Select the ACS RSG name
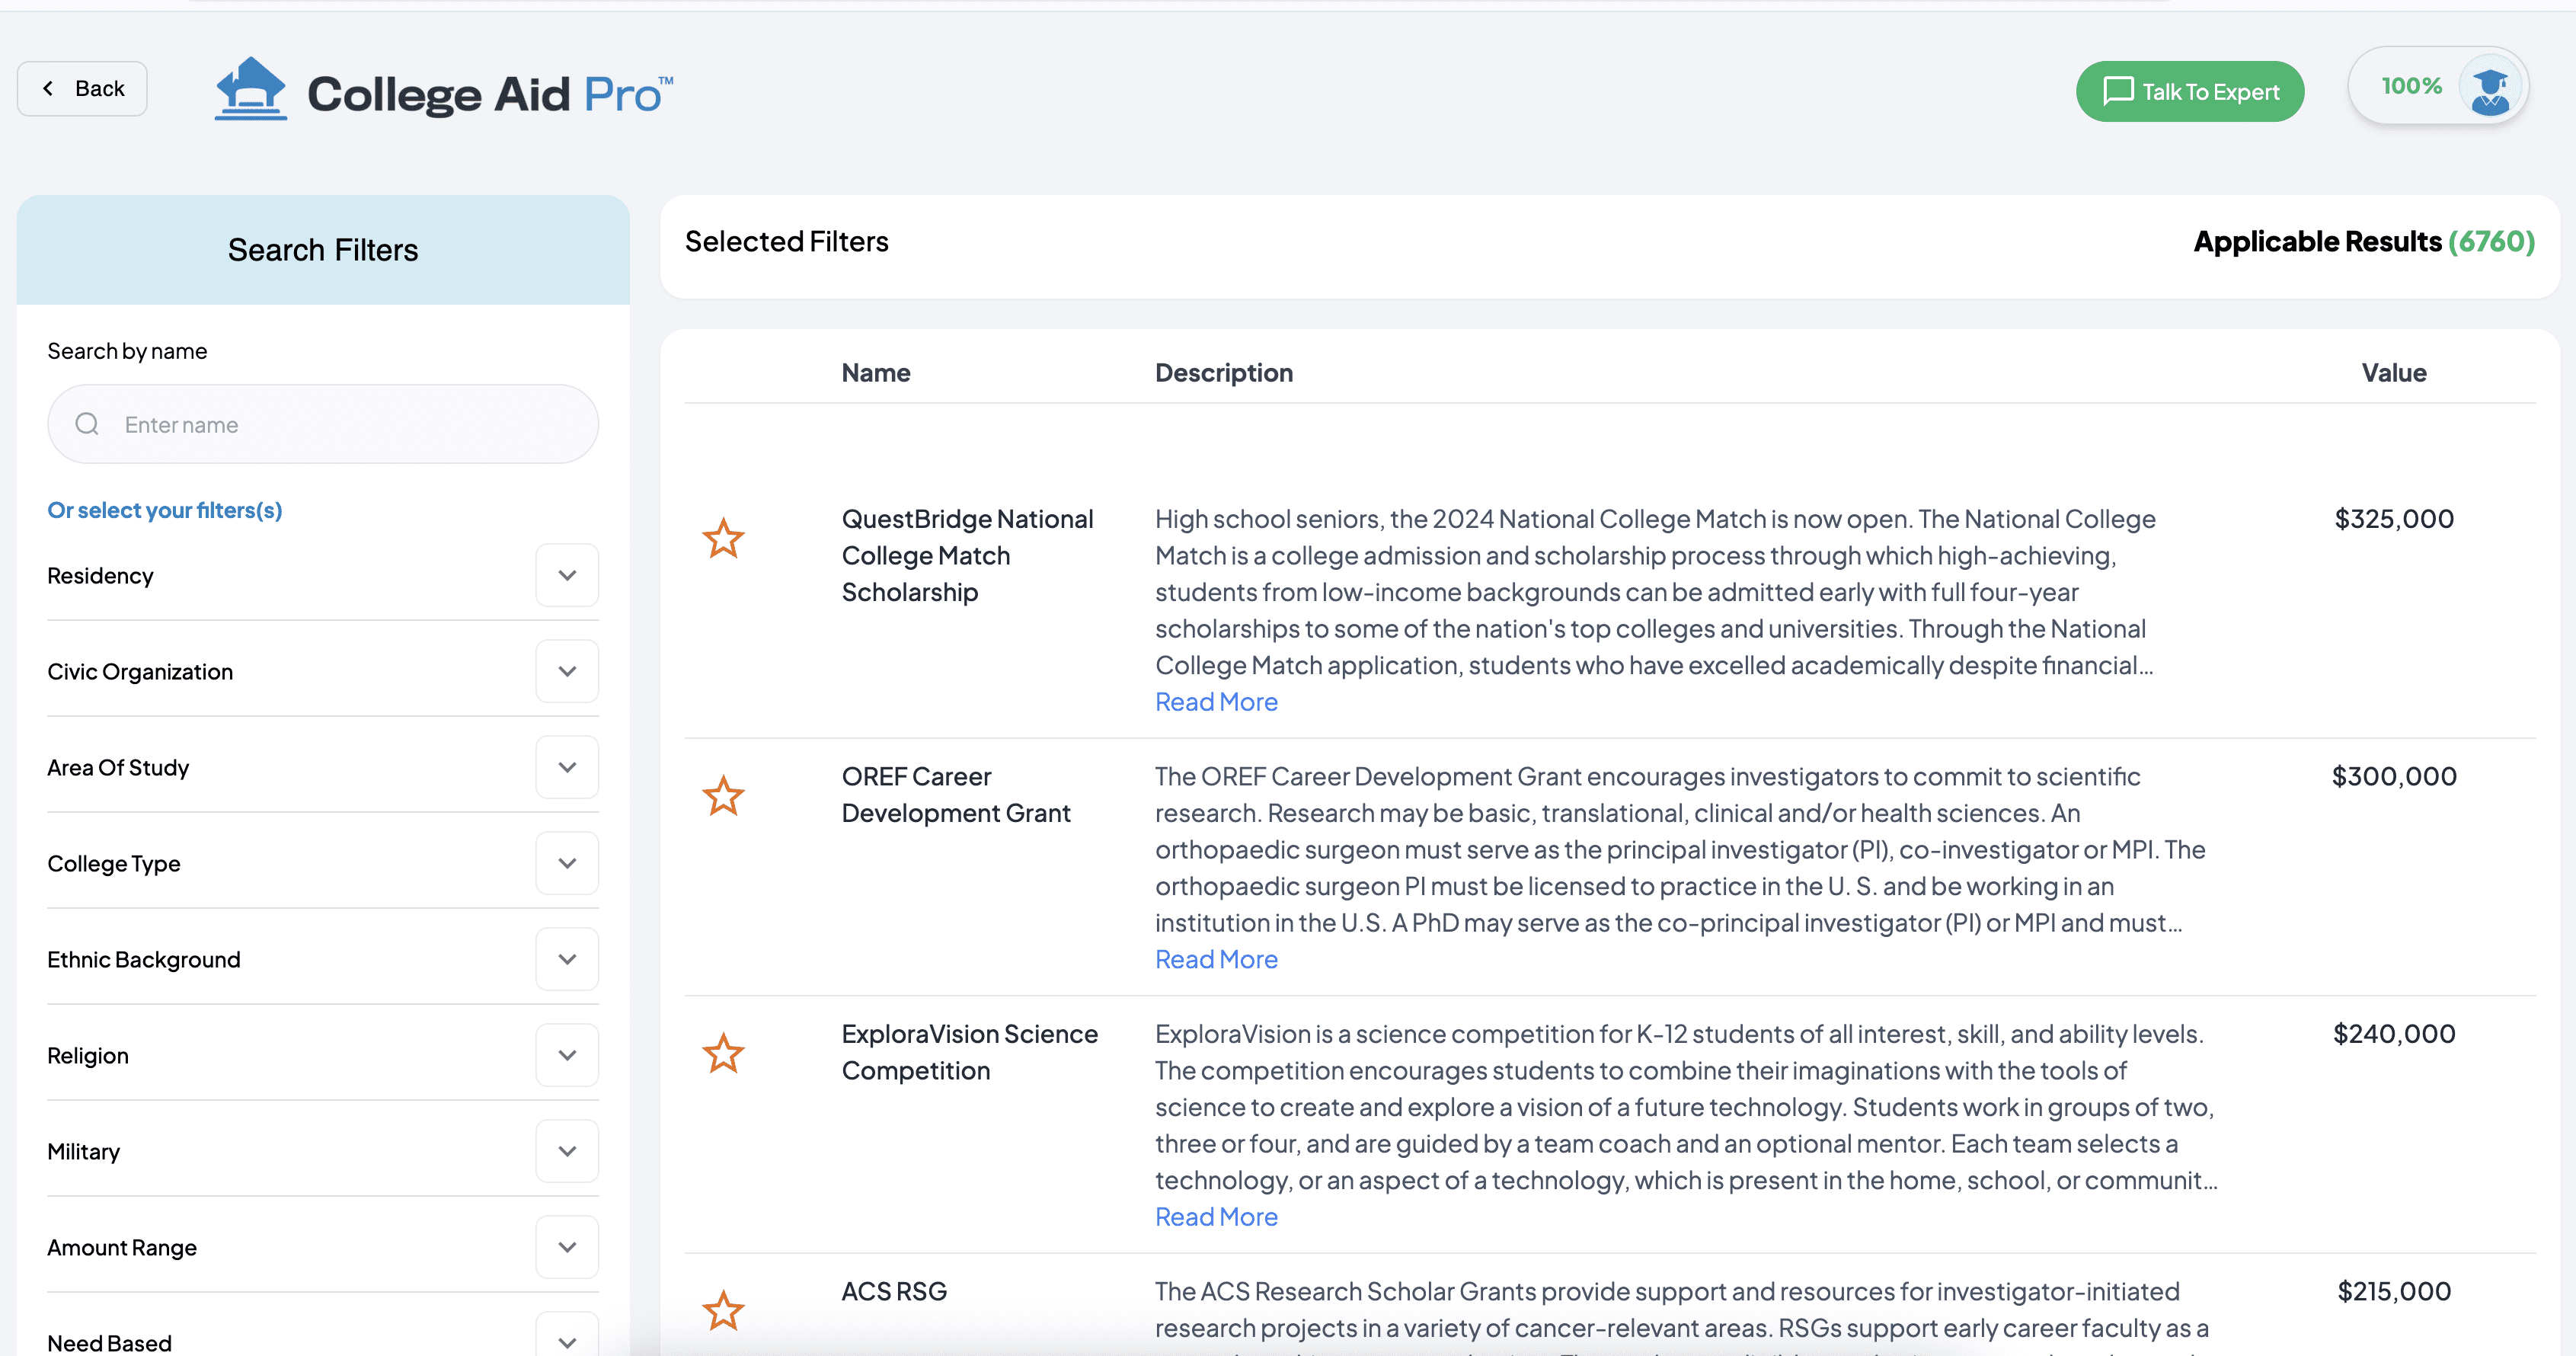2576x1356 pixels. click(894, 1291)
